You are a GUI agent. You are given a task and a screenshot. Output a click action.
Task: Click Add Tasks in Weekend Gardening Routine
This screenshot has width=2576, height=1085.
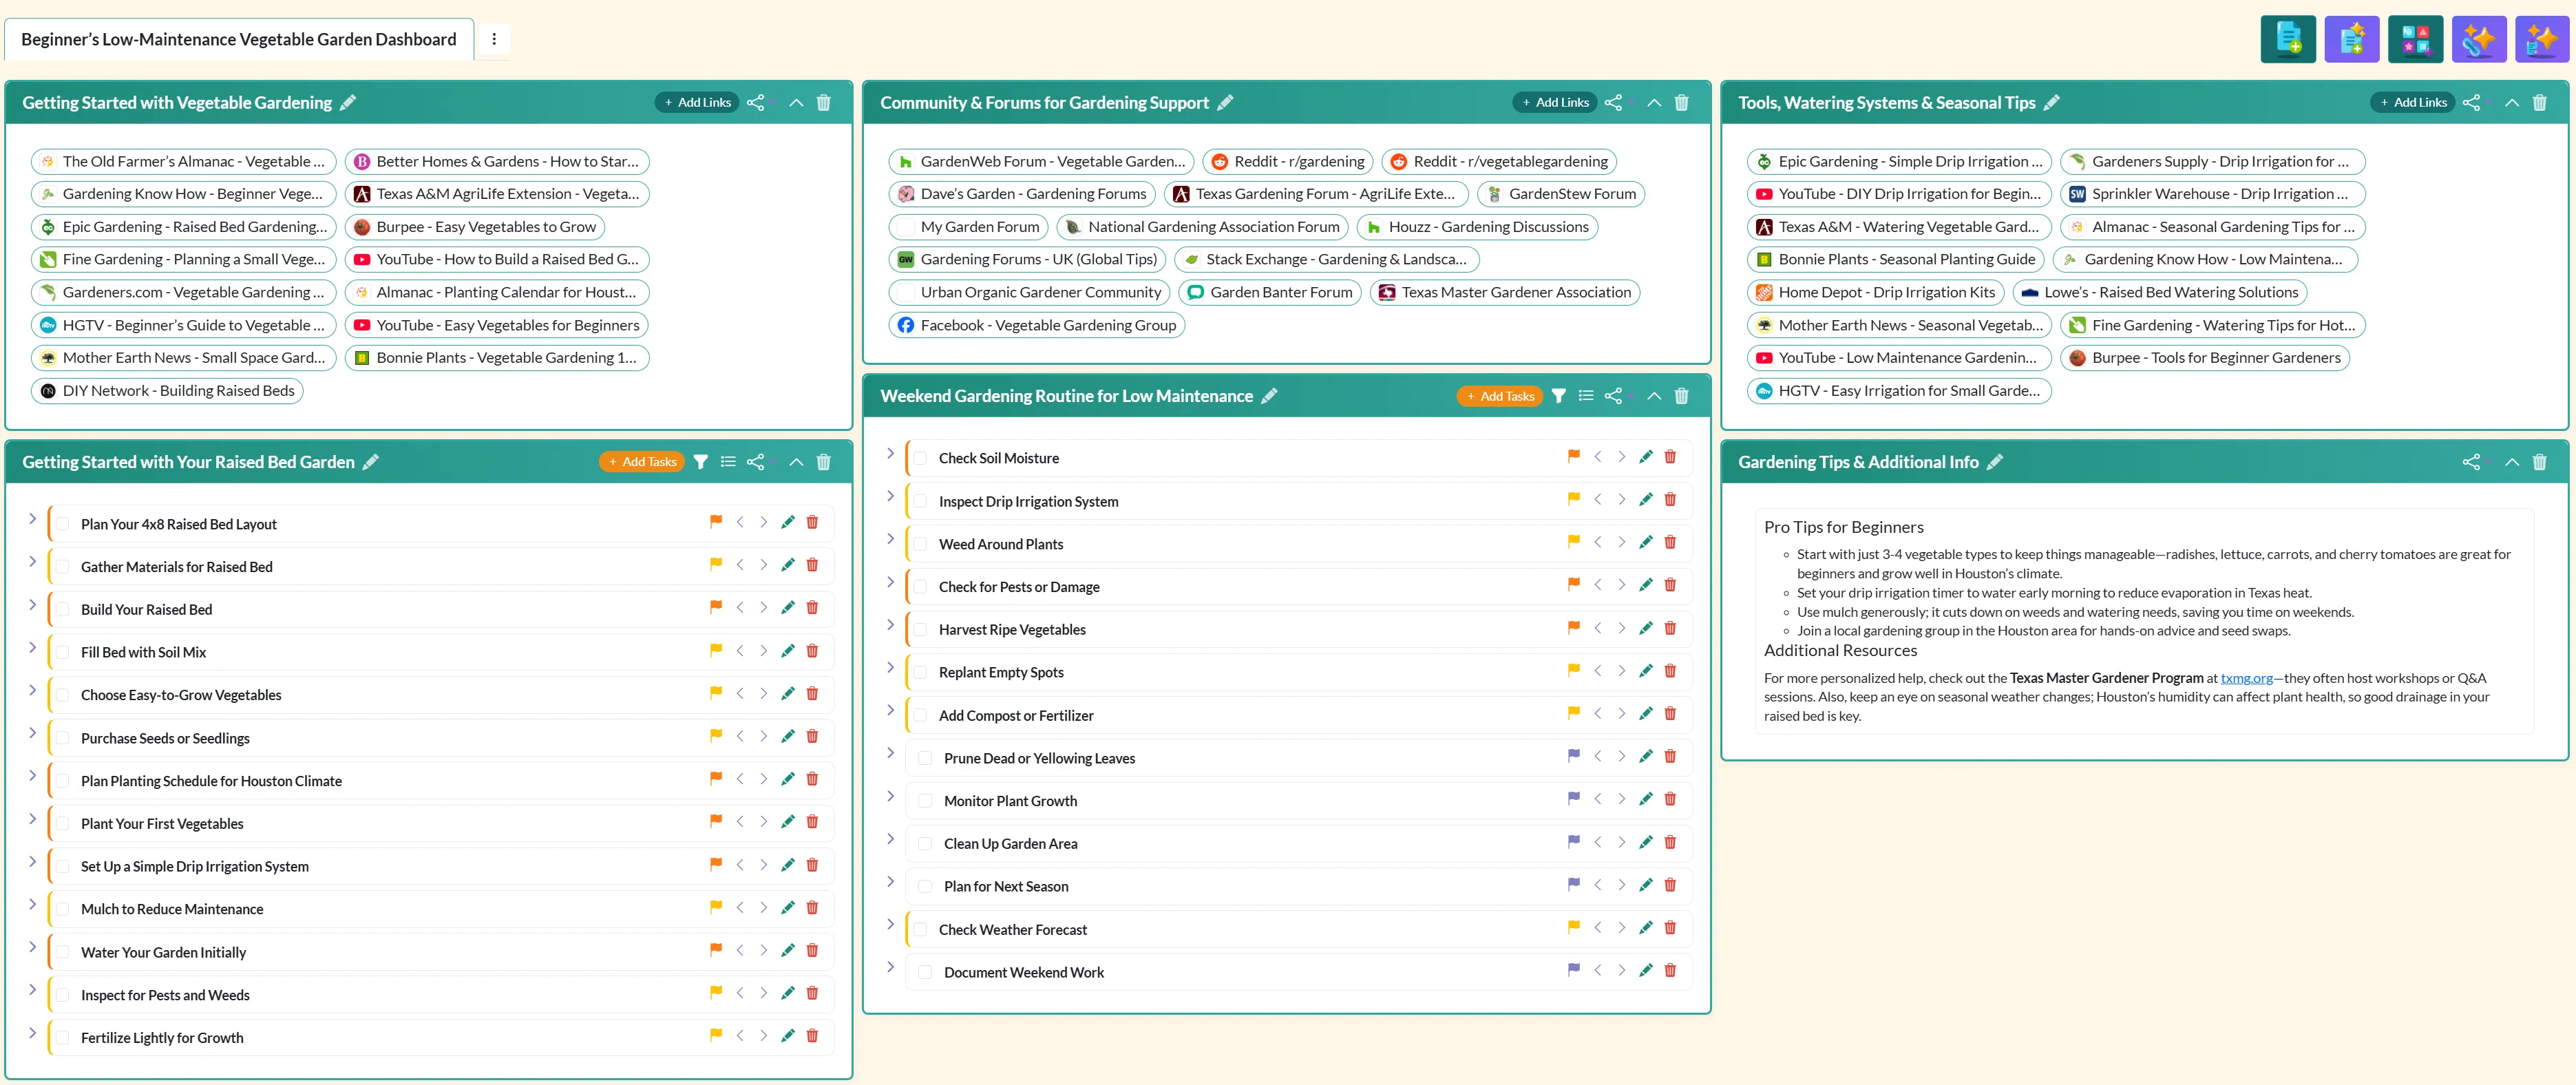1499,396
